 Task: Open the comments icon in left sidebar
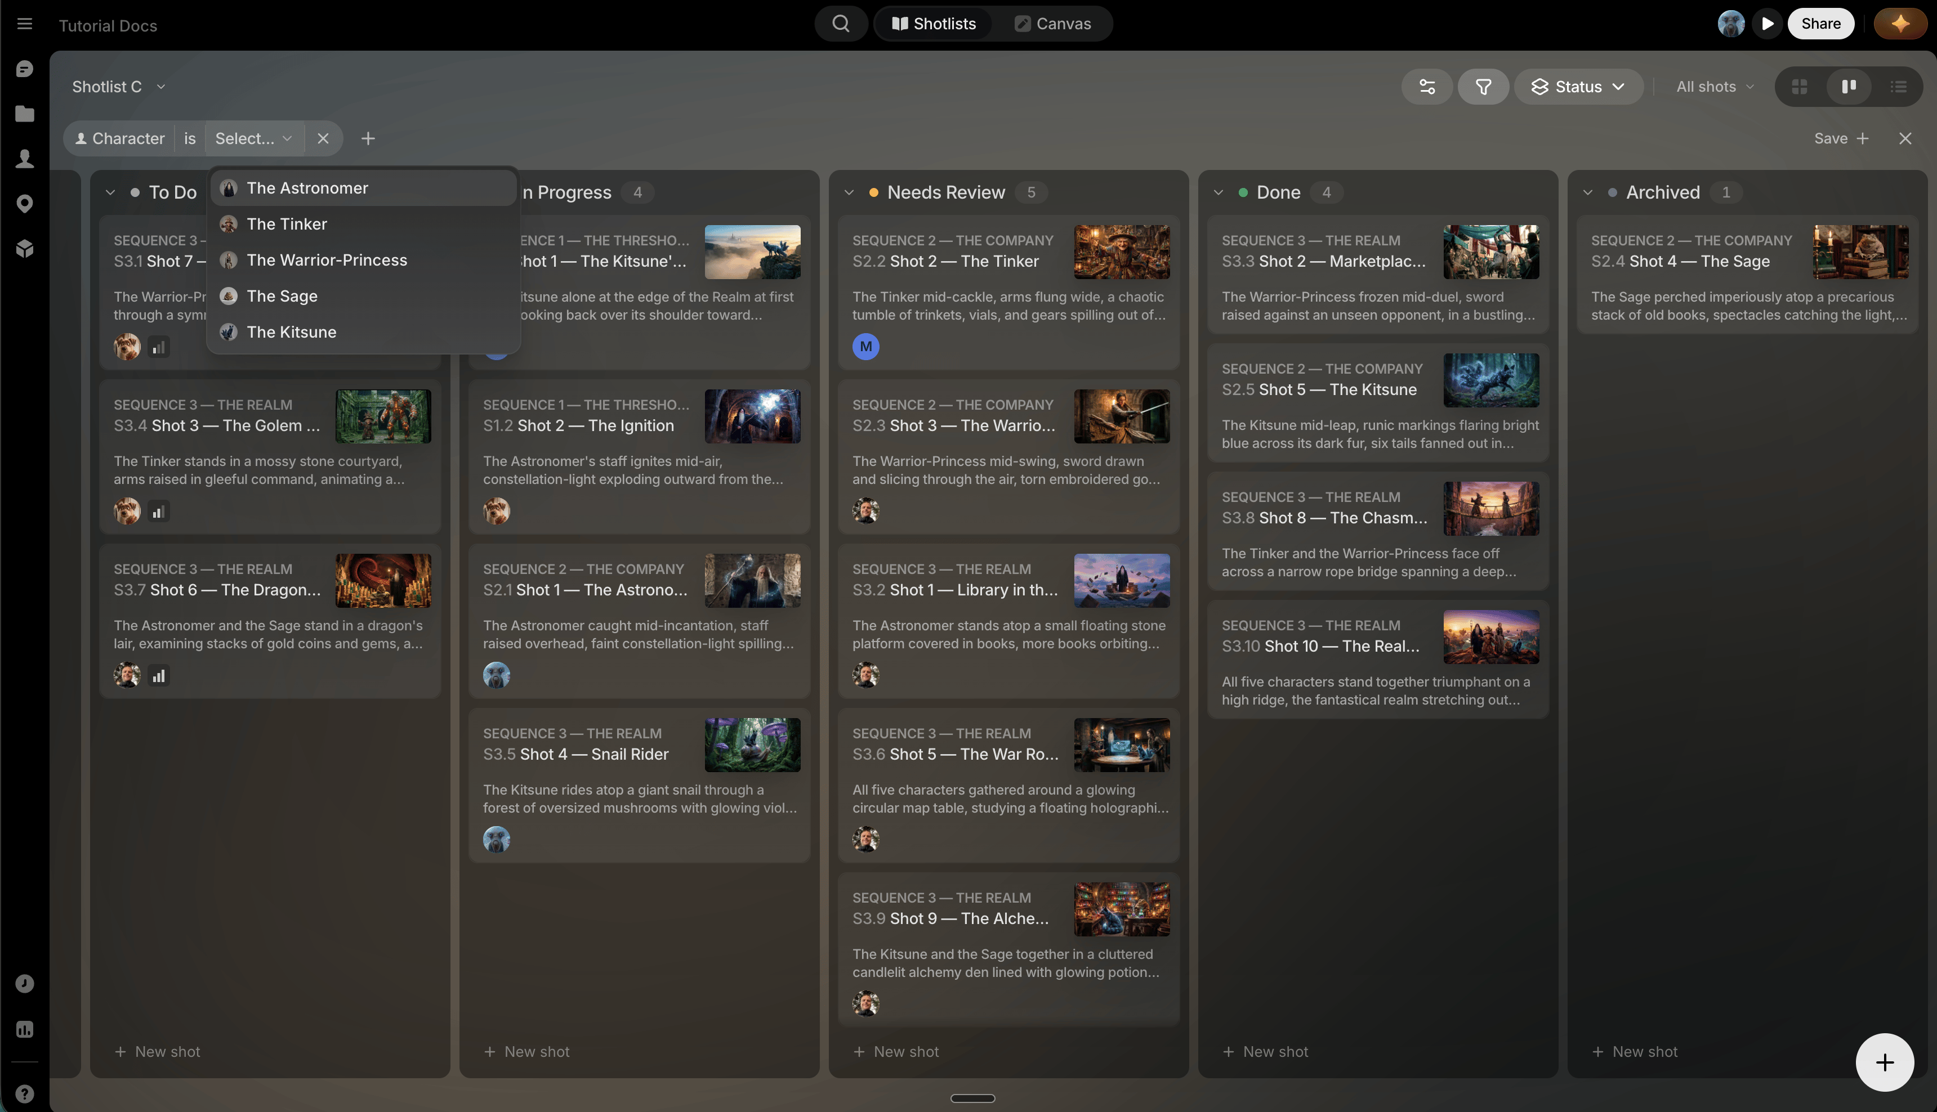pos(24,69)
